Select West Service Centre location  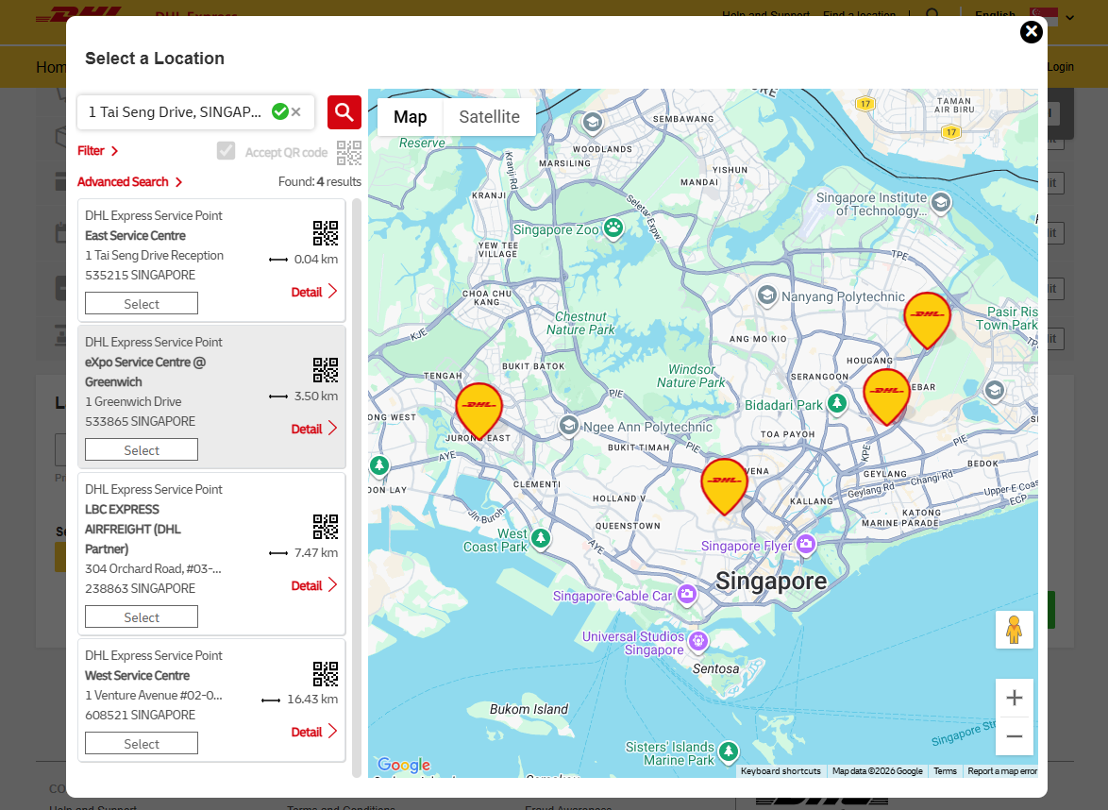coord(142,744)
